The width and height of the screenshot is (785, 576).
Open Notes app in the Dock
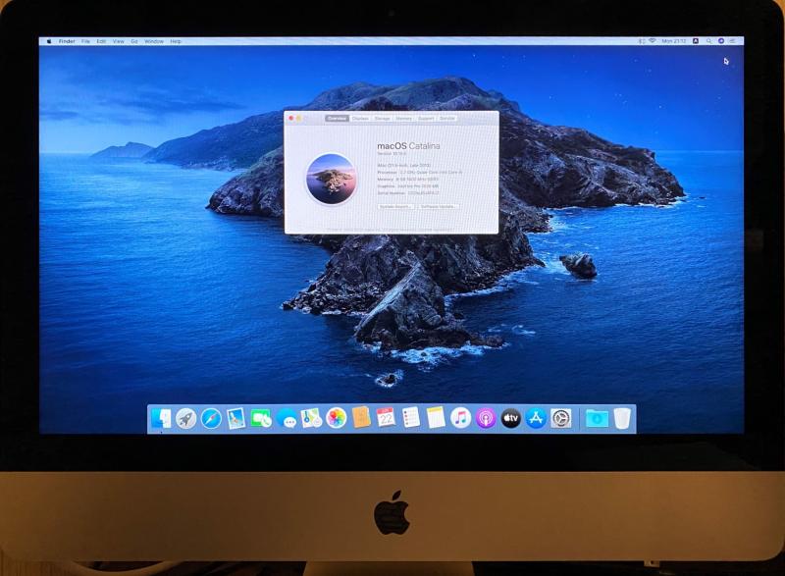(x=436, y=418)
